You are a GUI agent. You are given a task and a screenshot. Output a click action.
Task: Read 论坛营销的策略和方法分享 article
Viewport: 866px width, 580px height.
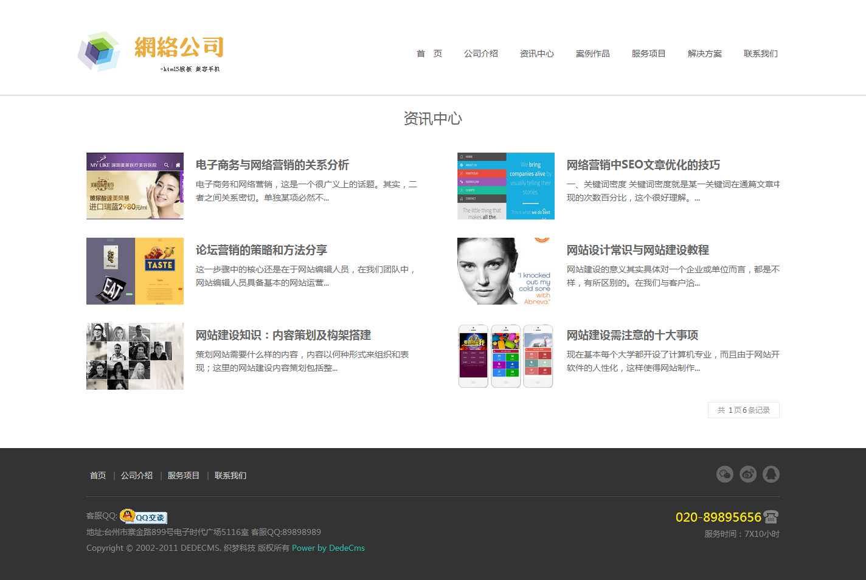tap(261, 250)
